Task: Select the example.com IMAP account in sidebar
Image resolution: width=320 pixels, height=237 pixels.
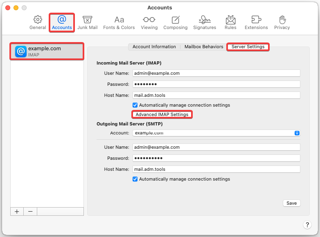Action: coord(47,51)
